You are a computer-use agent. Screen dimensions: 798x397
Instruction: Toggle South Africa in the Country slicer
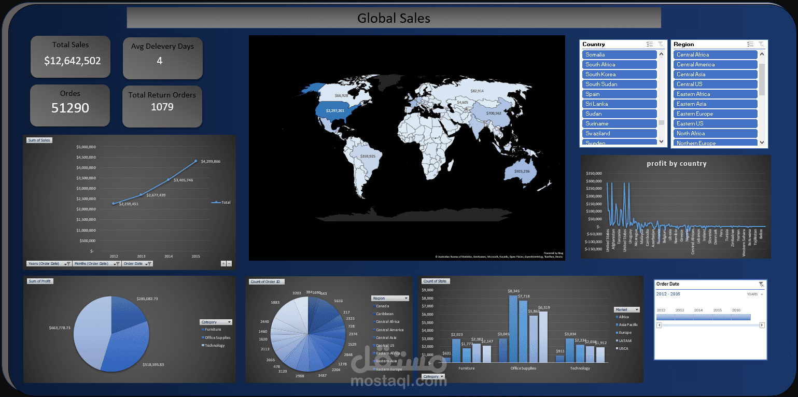(x=619, y=64)
